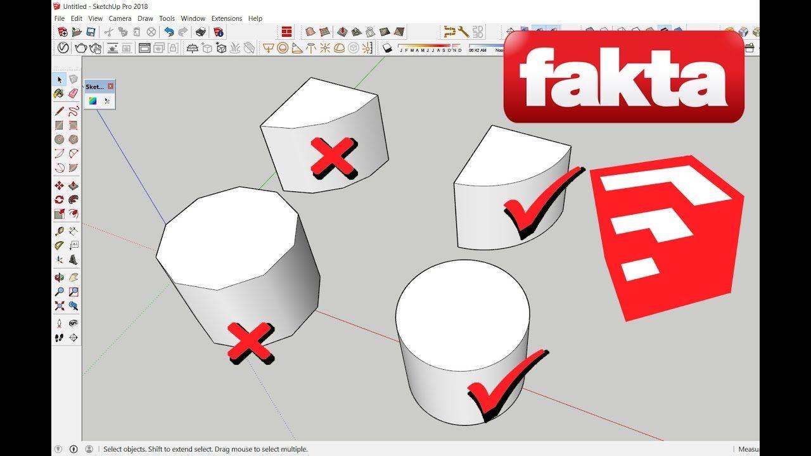Activate the Orbit camera tool
811x456 pixels.
(x=60, y=278)
